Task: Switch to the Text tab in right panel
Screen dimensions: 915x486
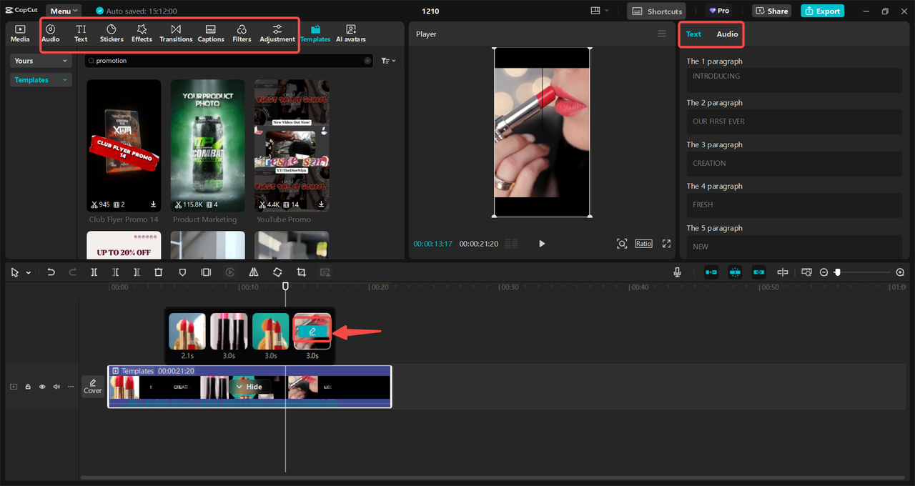Action: [693, 34]
